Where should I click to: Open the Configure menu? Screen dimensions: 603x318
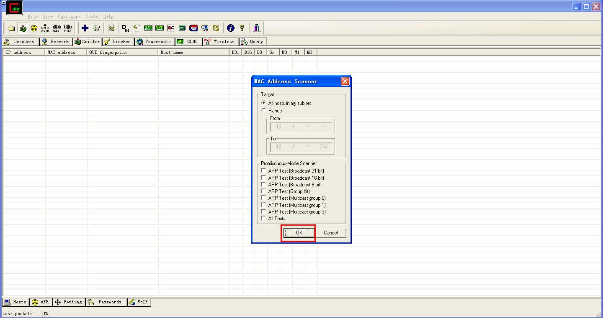coord(69,17)
